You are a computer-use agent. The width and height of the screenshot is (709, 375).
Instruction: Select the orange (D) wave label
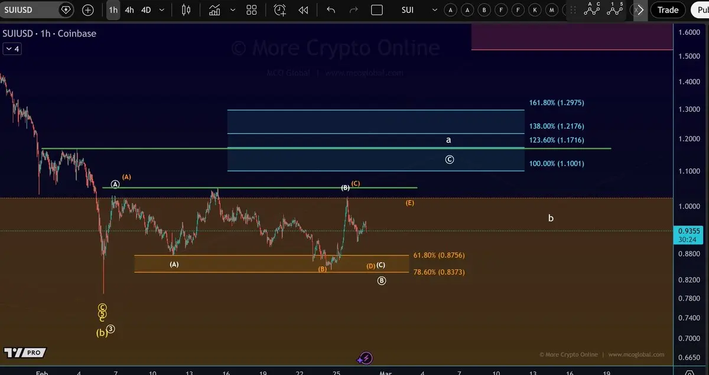tap(370, 266)
